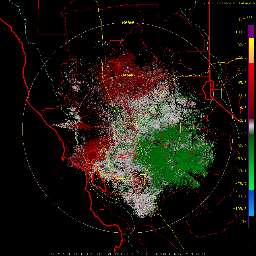Click the 50 NMI range ring label
This screenshot has height=256, width=256.
click(x=128, y=75)
